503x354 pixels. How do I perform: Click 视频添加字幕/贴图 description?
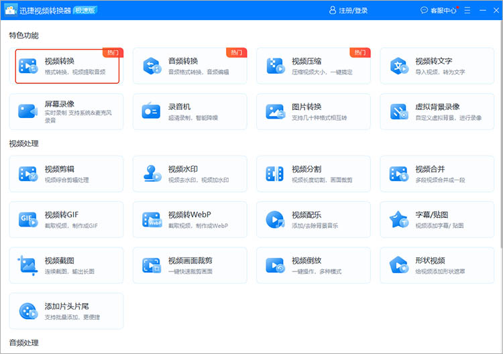[439, 226]
